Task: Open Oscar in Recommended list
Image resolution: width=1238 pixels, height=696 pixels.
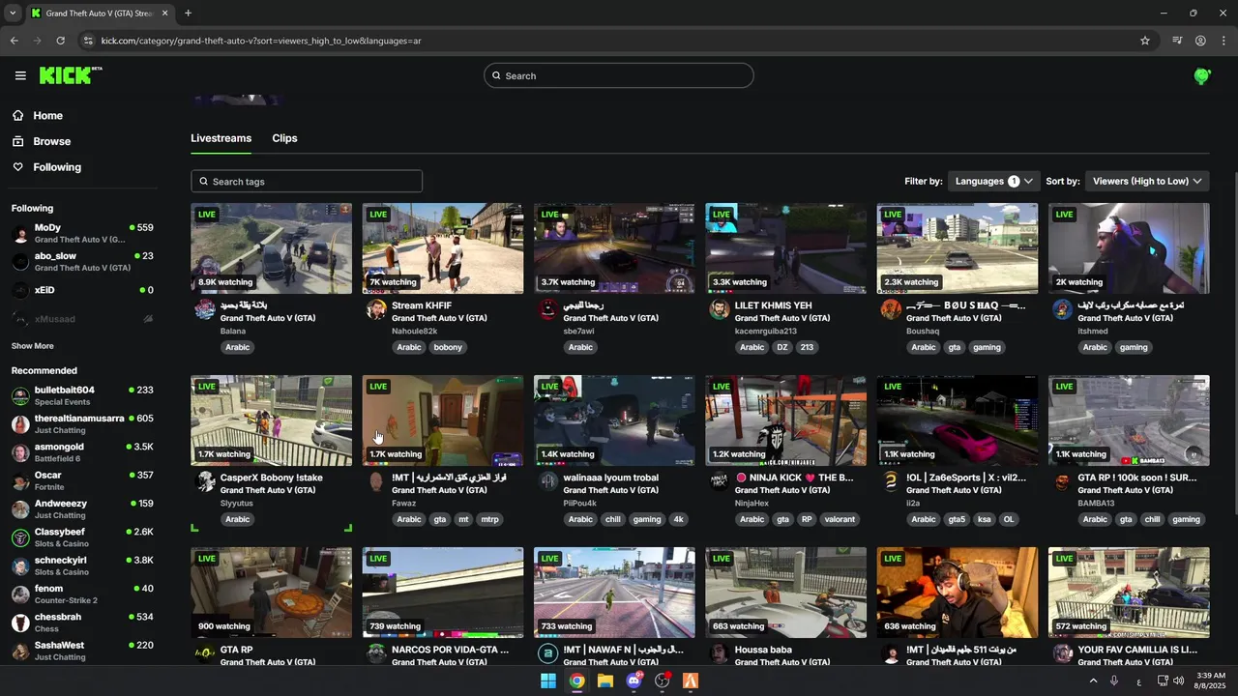Action: (82, 480)
